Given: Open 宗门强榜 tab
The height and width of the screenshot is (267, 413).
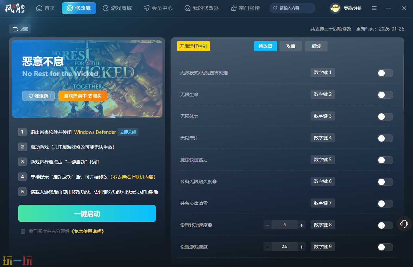Looking at the screenshot, I should [245, 8].
